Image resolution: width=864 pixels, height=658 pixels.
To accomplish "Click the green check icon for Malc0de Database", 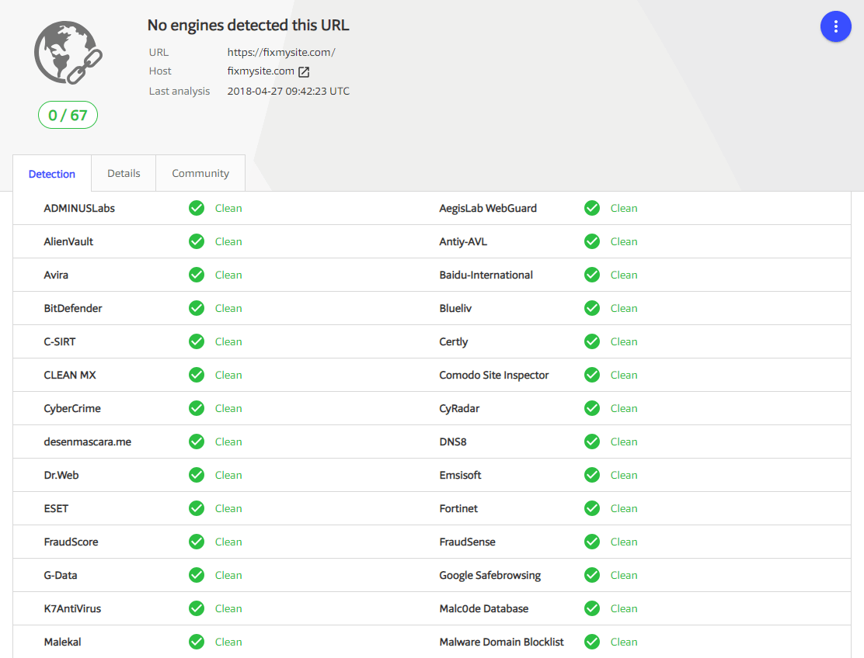I will pyautogui.click(x=592, y=608).
